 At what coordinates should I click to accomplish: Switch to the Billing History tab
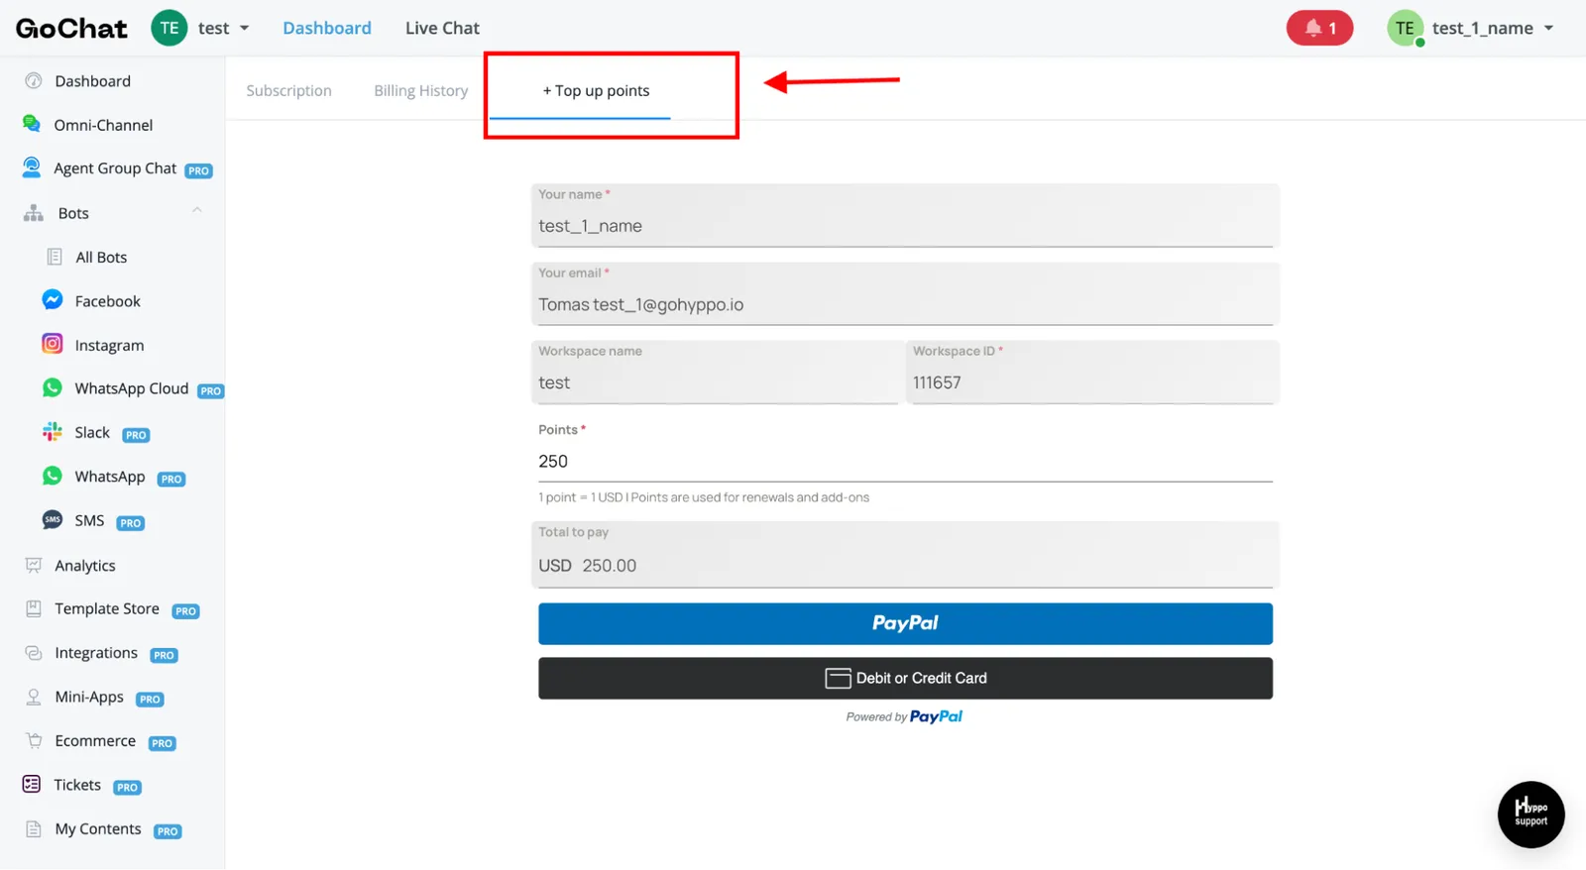point(420,90)
